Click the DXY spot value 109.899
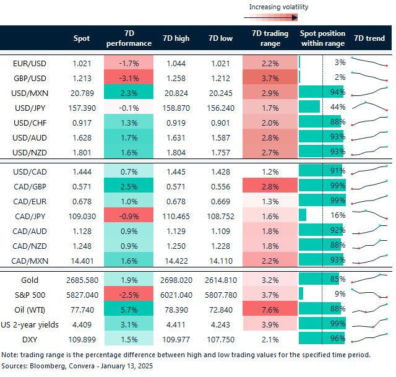Viewport: 396px width, 377px height. [x=82, y=338]
